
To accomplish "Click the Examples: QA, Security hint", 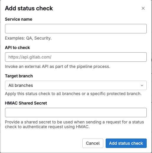I will coord(28,38).
